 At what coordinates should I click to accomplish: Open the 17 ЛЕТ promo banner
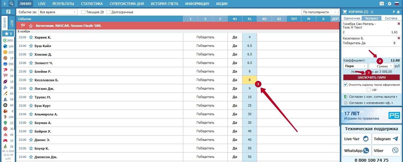371,115
